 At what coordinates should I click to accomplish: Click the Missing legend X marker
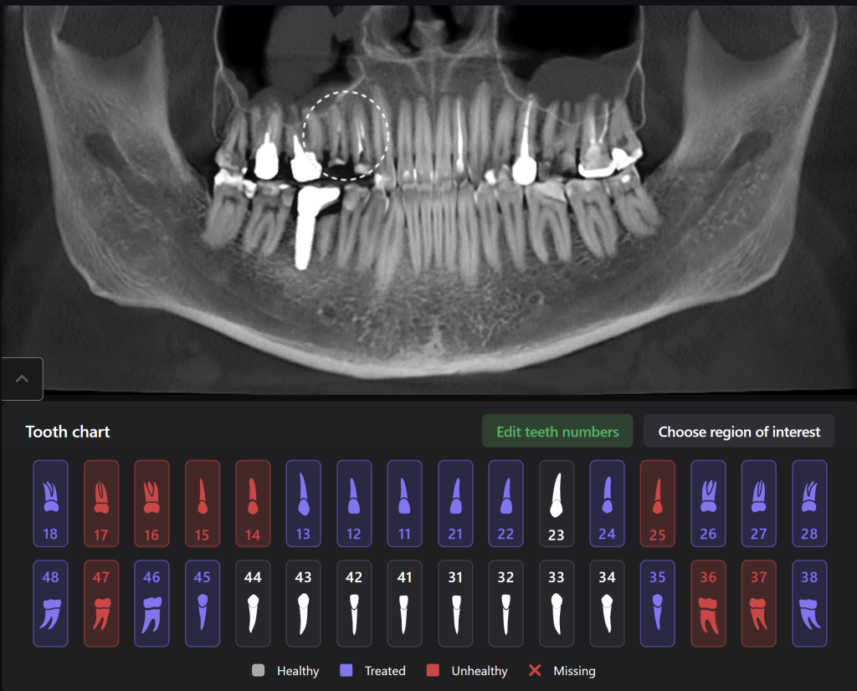coord(536,671)
